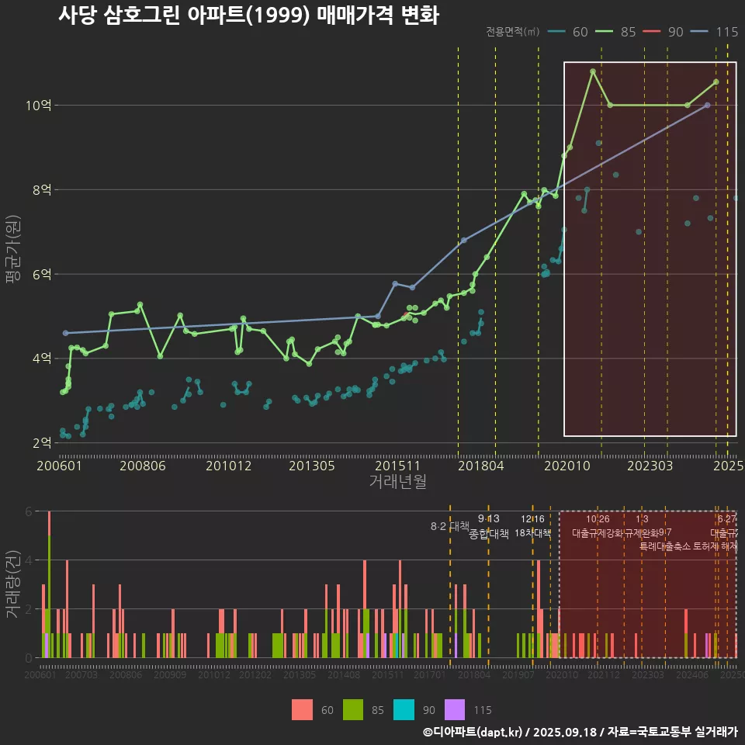Select the green 85 bottom legend swatch

point(354,709)
